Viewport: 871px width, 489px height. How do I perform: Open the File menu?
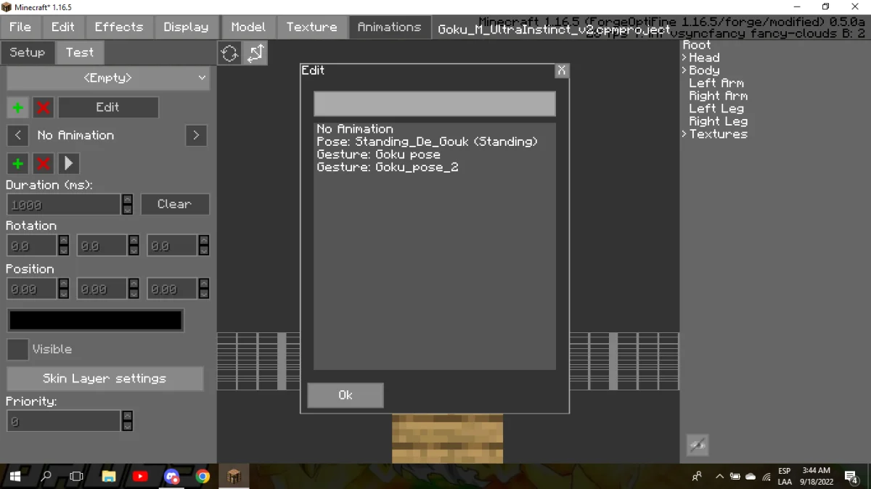pyautogui.click(x=20, y=28)
